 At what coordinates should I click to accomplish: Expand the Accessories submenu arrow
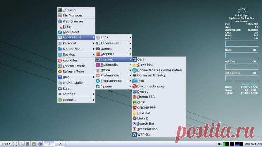coord(130,43)
